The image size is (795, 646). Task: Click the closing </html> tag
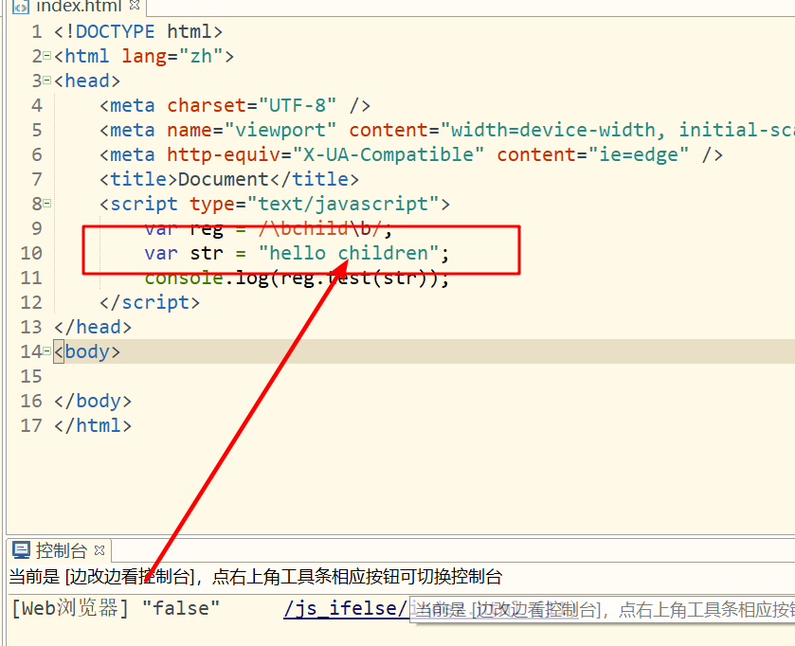(x=93, y=425)
